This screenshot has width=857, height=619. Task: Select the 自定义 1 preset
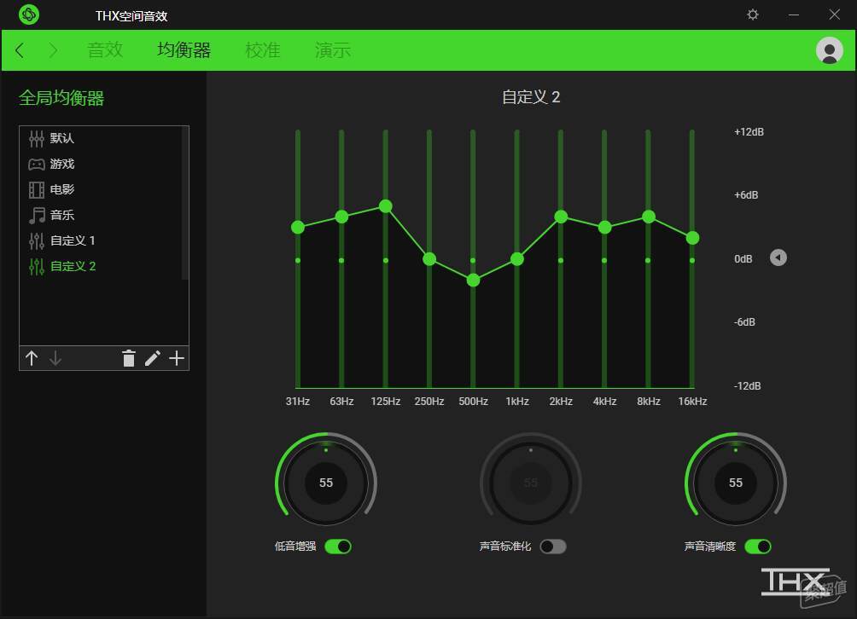(101, 240)
